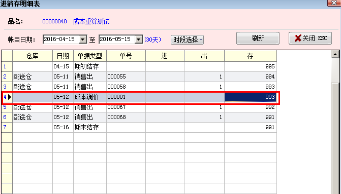Click the (30天) duration label
Screen dimensions: 341x194
tap(152, 40)
